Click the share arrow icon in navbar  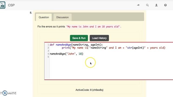[138, 5]
